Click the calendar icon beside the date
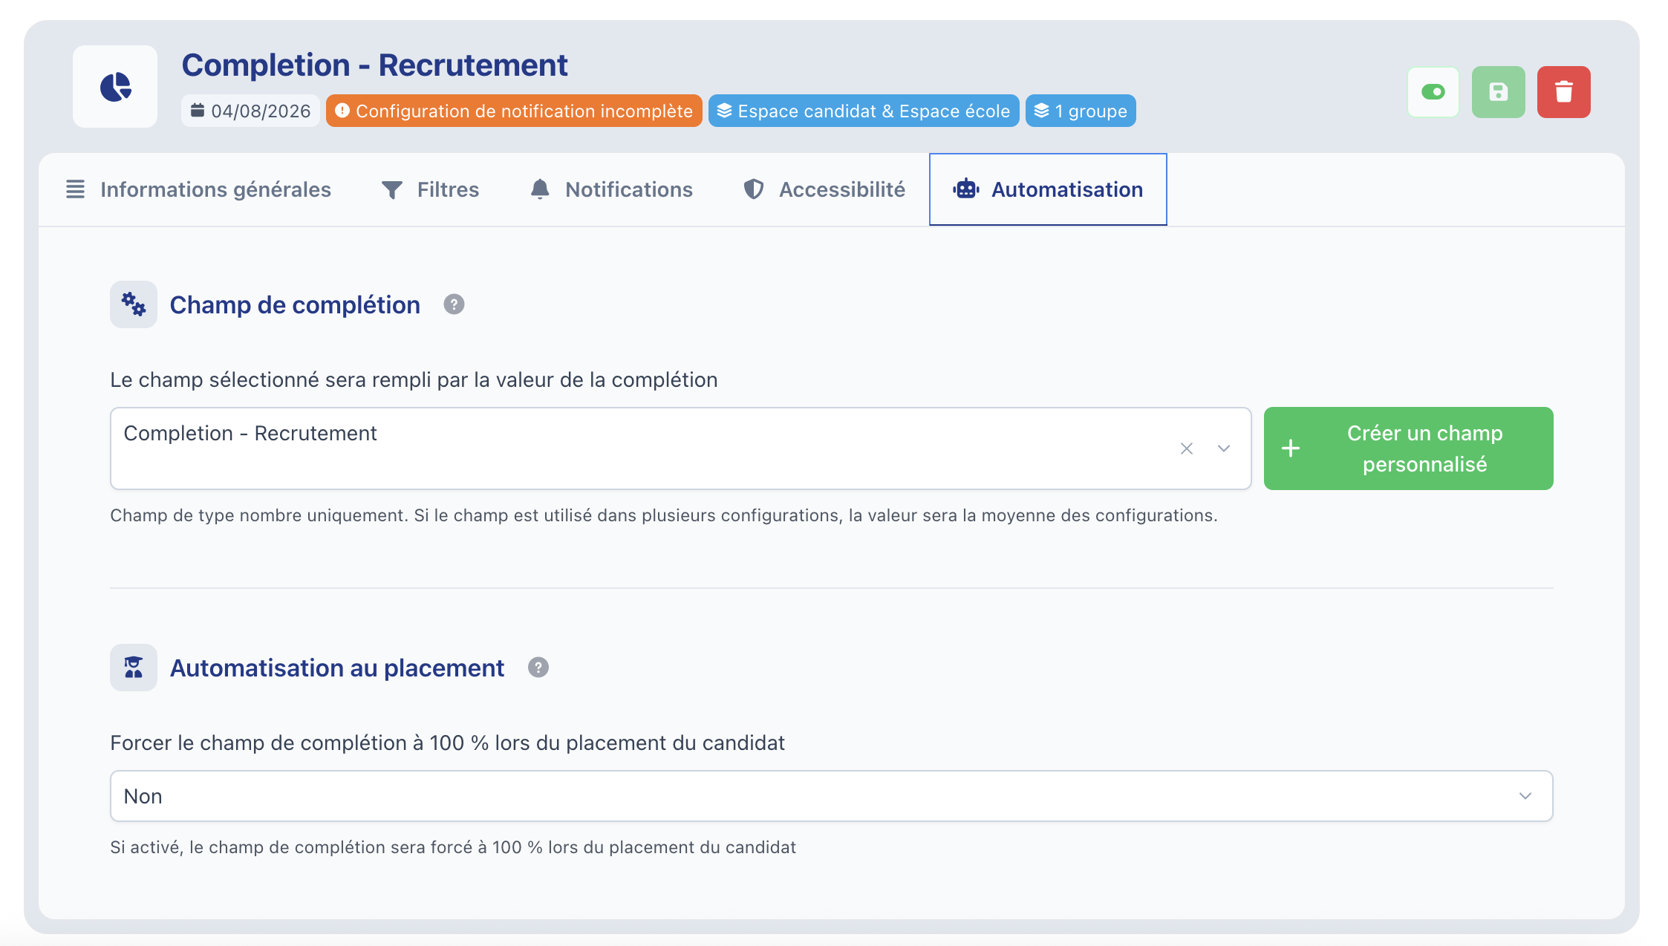This screenshot has height=946, width=1668. 198,111
